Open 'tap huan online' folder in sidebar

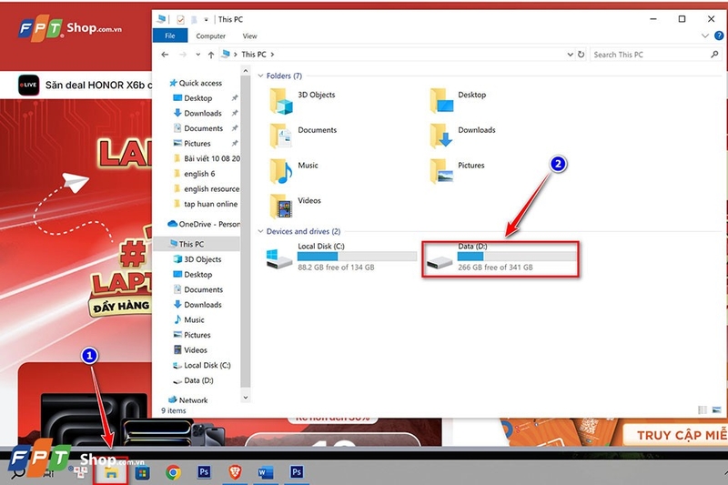pos(206,204)
